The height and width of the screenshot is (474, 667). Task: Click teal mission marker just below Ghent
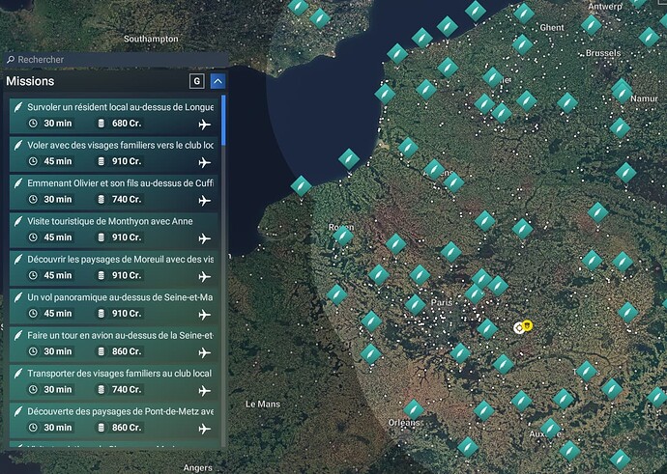(x=523, y=43)
